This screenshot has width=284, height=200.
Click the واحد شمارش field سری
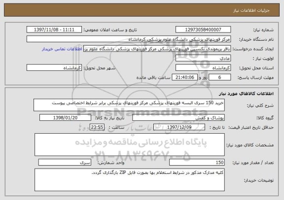point(65,162)
